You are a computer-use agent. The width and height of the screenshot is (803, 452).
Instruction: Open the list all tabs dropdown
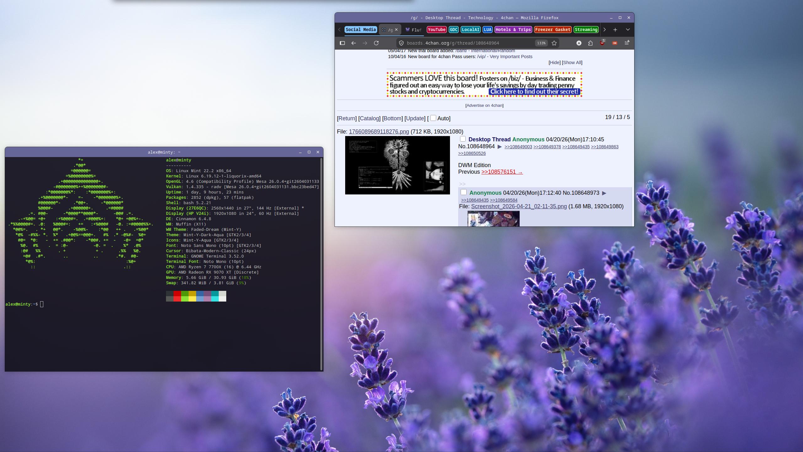tap(628, 30)
